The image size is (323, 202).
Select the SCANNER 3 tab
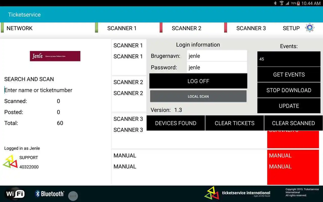[x=251, y=28]
